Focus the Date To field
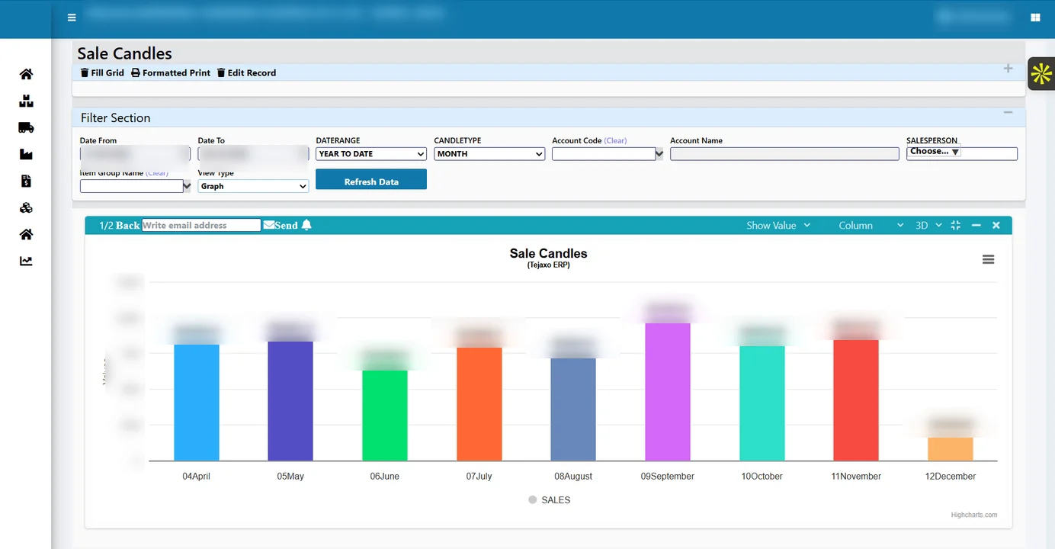1055x549 pixels. tap(253, 154)
